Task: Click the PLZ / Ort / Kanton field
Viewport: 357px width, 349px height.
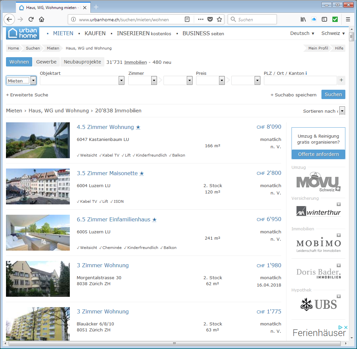Action: (300, 80)
